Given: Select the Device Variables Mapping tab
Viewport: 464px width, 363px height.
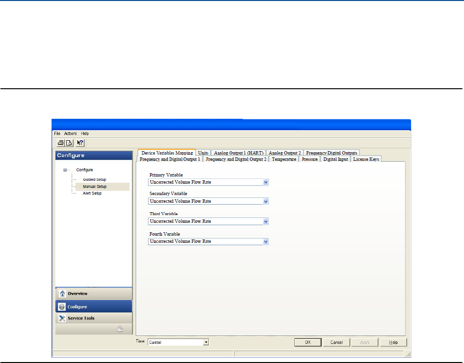Looking at the screenshot, I should pyautogui.click(x=167, y=153).
